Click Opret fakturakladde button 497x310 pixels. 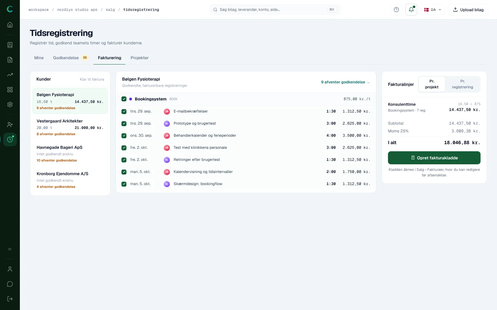(434, 158)
